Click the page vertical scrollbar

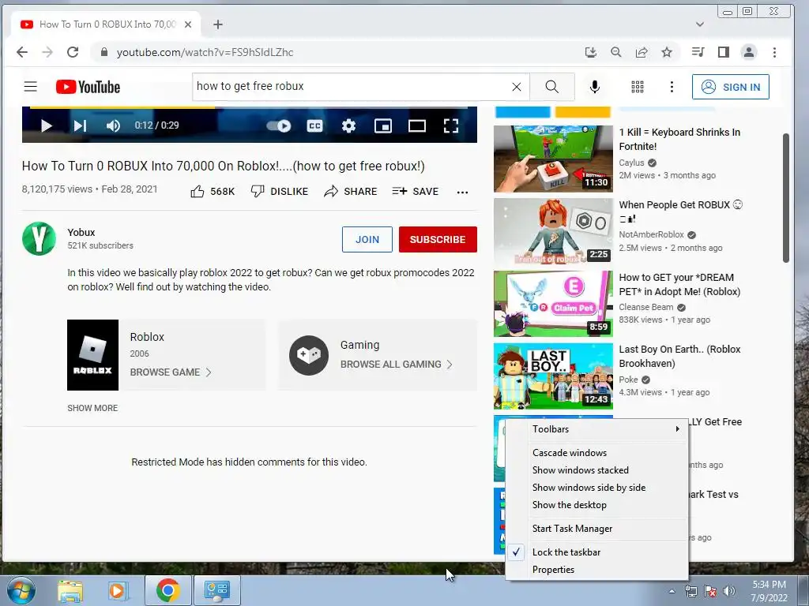(786, 198)
